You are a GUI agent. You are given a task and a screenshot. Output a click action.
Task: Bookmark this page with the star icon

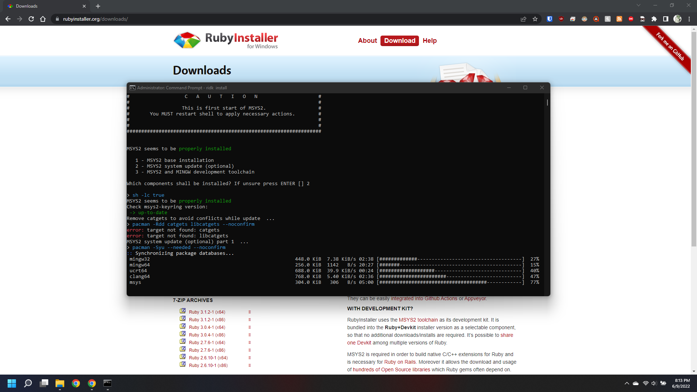(535, 19)
